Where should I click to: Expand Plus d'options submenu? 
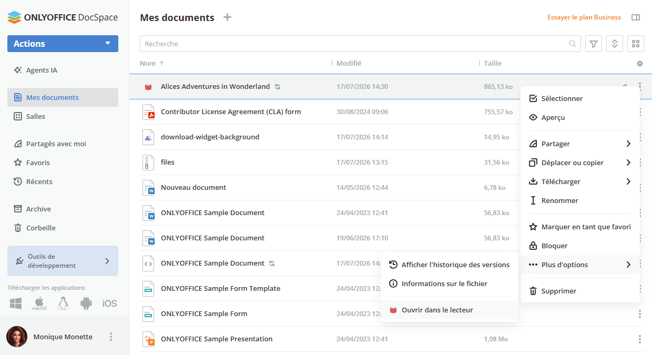click(x=580, y=265)
